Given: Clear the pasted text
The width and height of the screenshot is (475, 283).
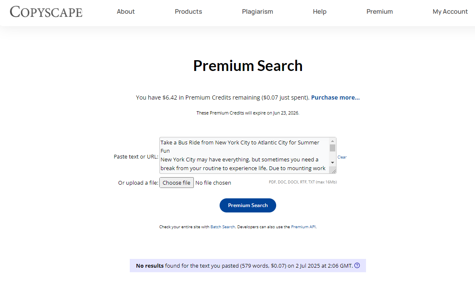Looking at the screenshot, I should click(342, 157).
